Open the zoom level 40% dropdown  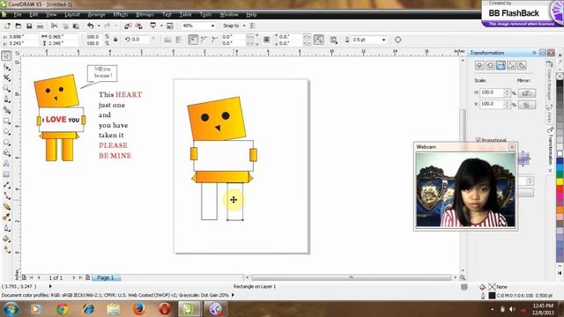click(x=212, y=26)
